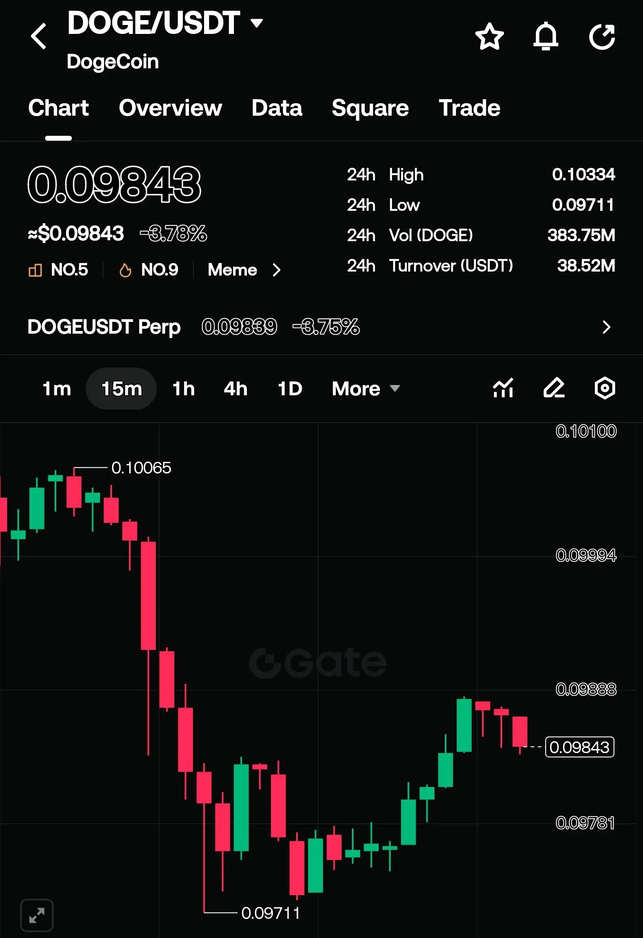Tap the 24h High value 0.10334

[584, 175]
